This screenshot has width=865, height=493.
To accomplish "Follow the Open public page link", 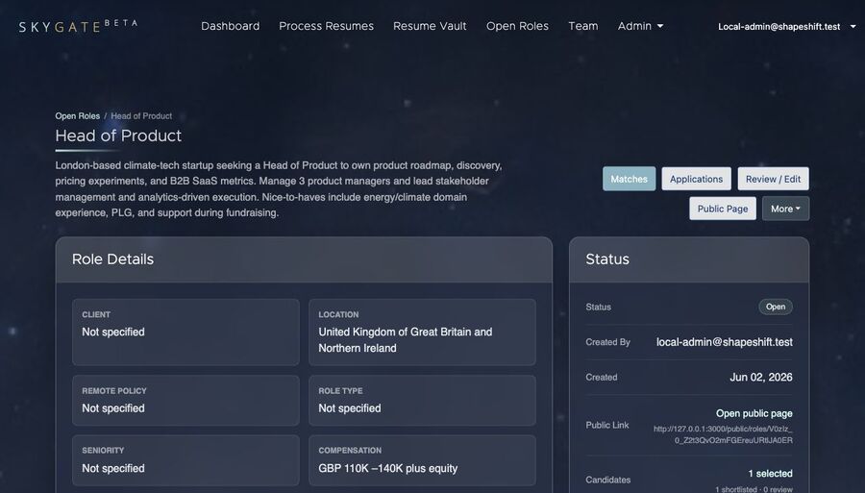I will click(x=754, y=413).
